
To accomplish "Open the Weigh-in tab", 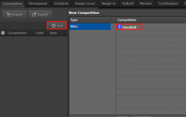I will (x=108, y=3).
